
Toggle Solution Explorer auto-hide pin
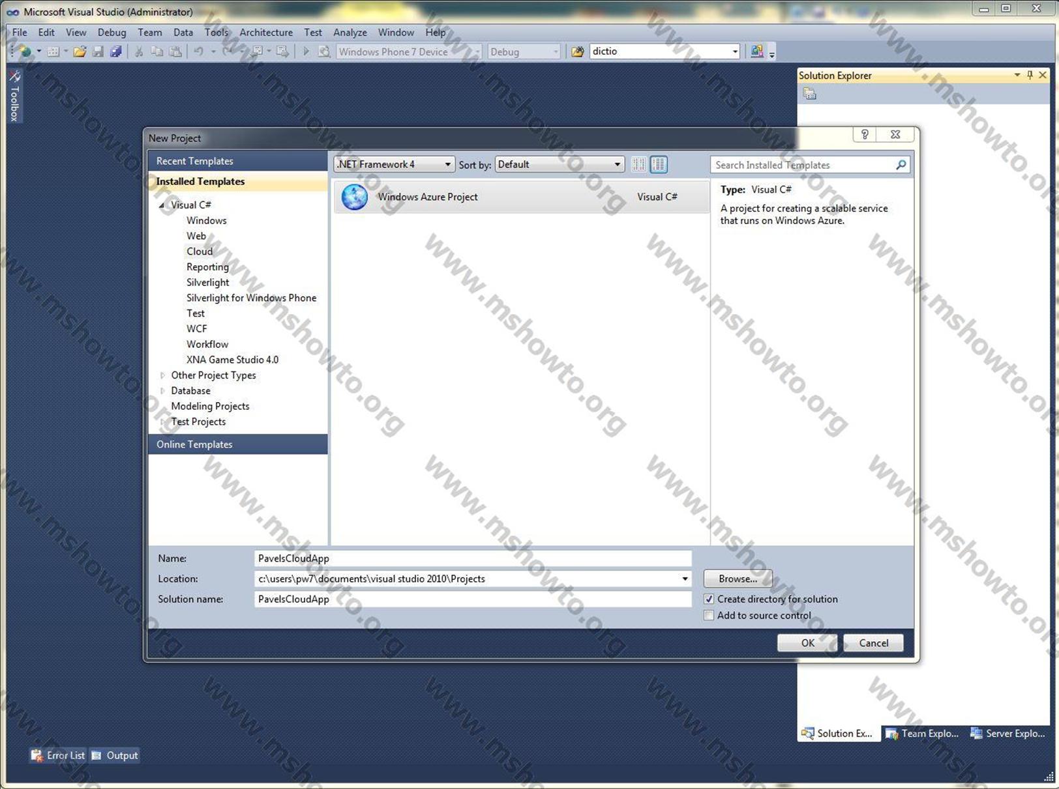(x=1030, y=76)
